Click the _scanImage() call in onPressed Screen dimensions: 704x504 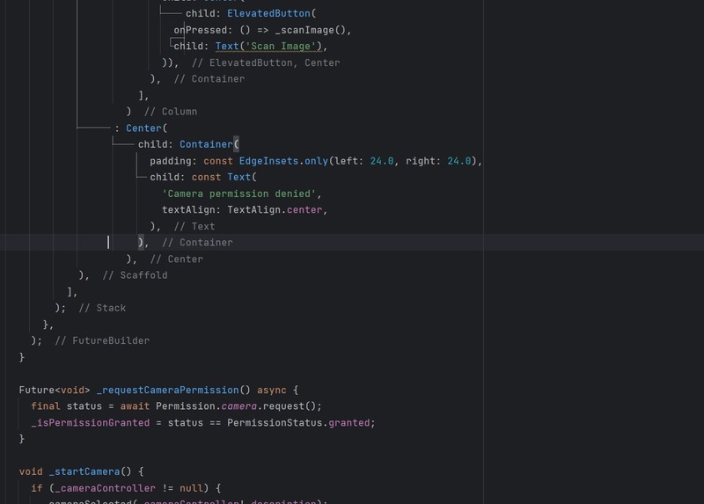pyautogui.click(x=311, y=30)
